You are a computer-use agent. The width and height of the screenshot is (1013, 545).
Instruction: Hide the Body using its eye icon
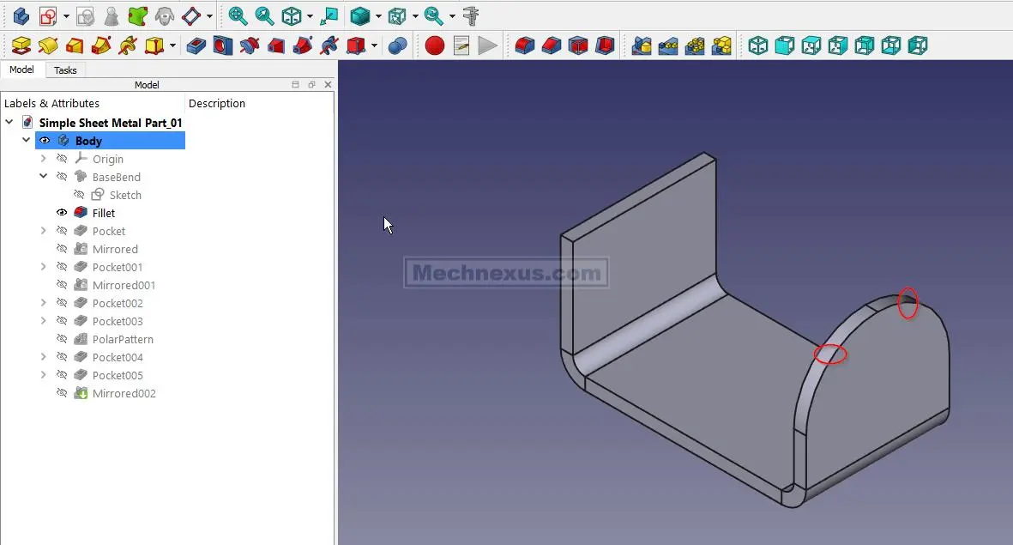click(45, 141)
